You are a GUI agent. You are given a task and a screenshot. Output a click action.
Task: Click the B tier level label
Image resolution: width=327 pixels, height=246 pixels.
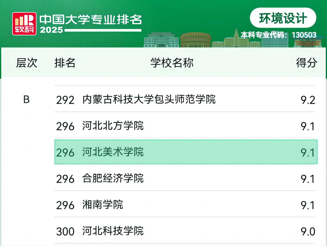[27, 100]
